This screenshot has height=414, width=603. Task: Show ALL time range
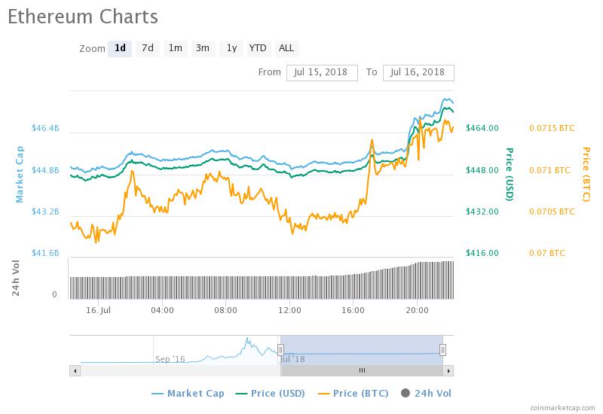click(x=286, y=48)
